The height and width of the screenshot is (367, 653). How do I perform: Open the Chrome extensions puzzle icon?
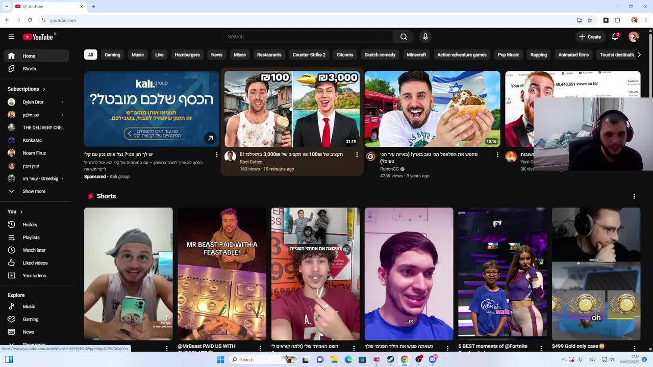pyautogui.click(x=617, y=20)
